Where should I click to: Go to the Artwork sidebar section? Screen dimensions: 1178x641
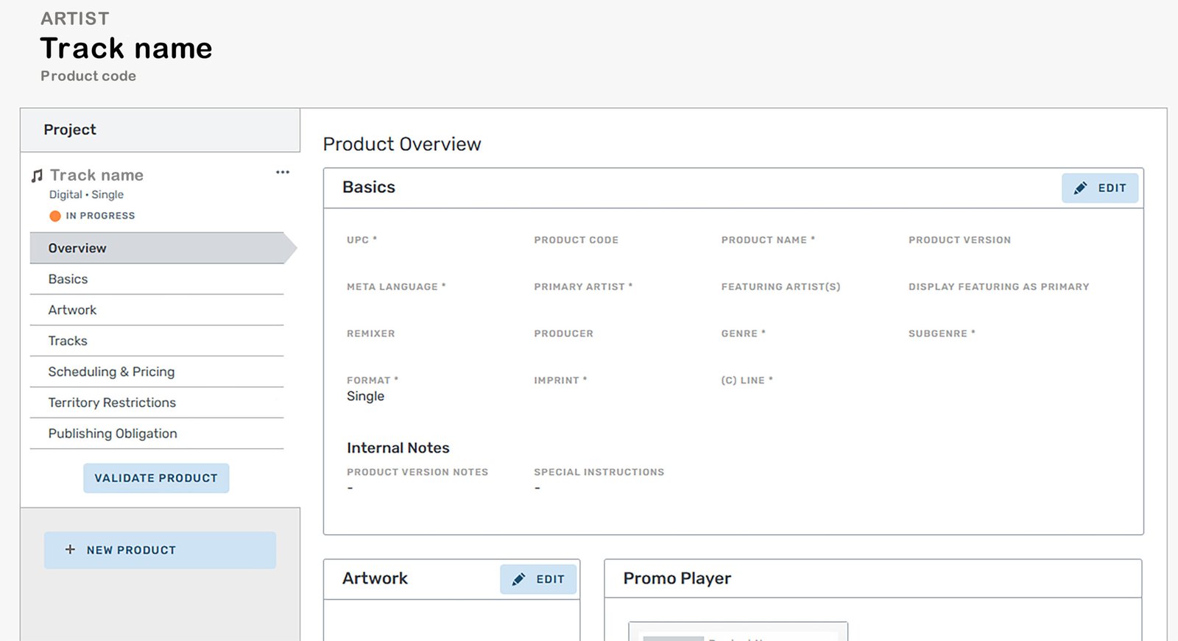click(x=72, y=311)
